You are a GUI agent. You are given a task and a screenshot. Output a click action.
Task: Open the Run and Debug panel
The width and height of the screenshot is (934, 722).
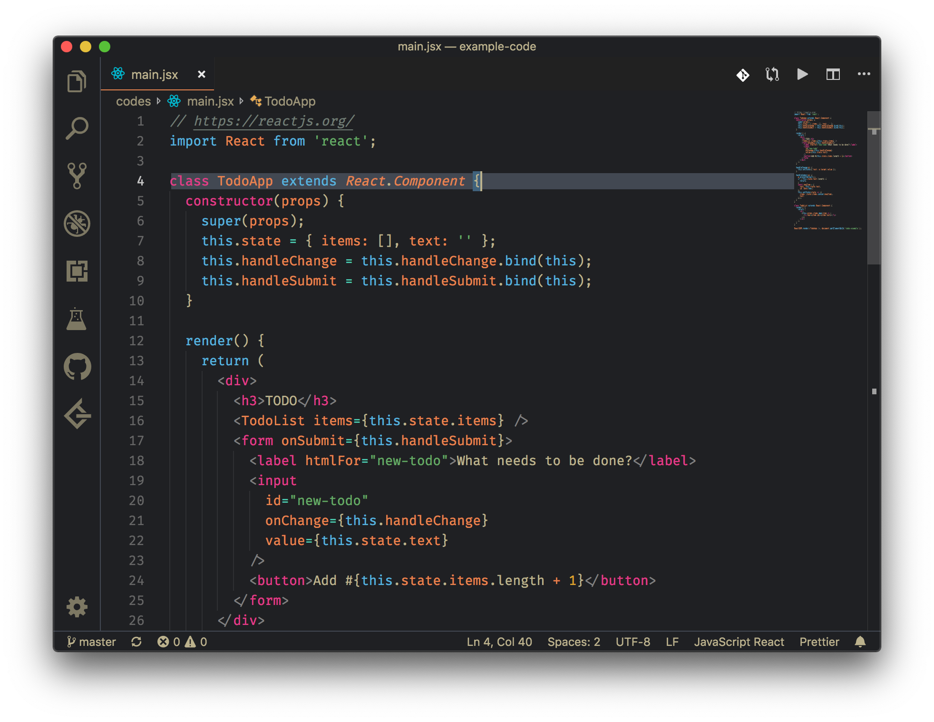[78, 224]
